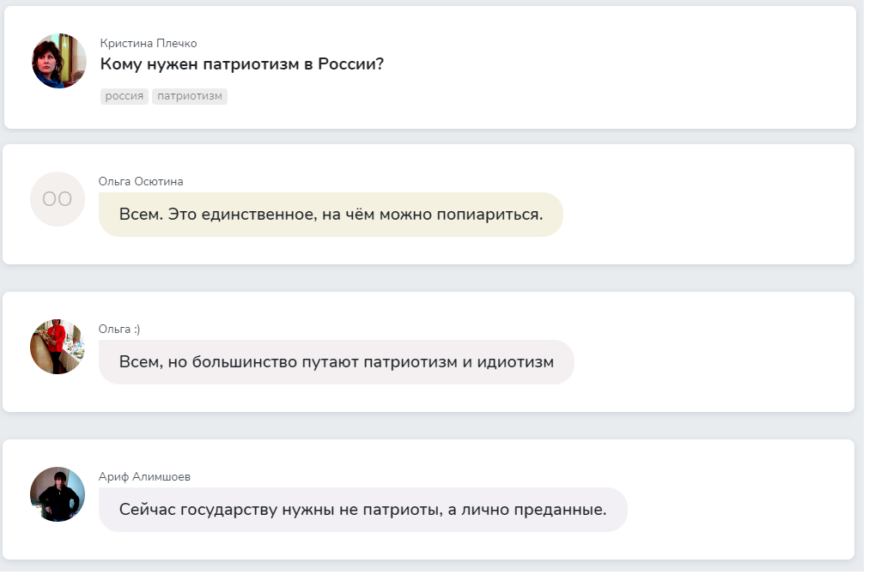Select the россия tag

click(x=125, y=96)
